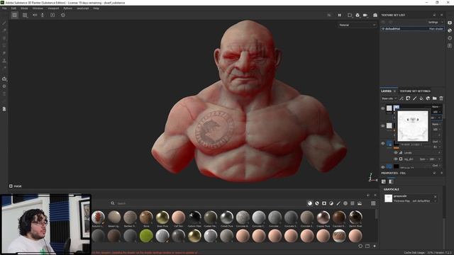This screenshot has width=454, height=255.
Task: Add effect using the wand icon in Layers
Action: [402, 98]
